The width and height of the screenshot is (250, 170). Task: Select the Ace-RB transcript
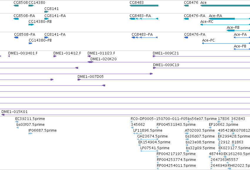pos(238,30)
